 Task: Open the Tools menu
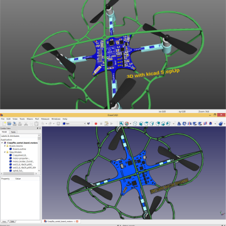[x=22, y=119]
